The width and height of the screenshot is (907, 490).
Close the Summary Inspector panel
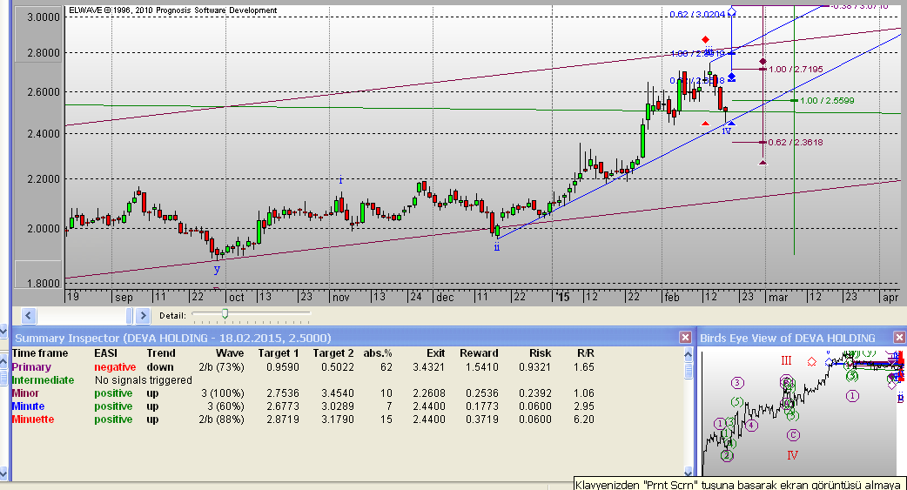[x=686, y=338]
